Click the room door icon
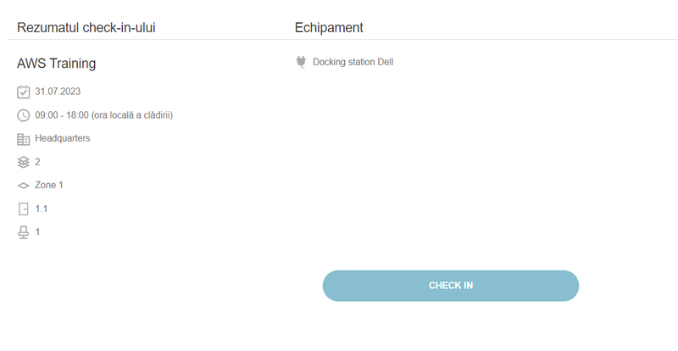The height and width of the screenshot is (351, 678). coord(24,209)
